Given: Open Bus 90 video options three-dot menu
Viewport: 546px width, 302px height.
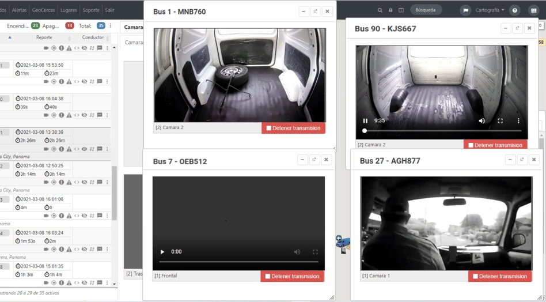Looking at the screenshot, I should tap(518, 121).
